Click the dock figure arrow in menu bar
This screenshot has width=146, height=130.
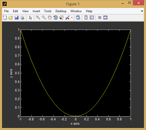(x=142, y=11)
